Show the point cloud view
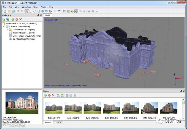 [x=64, y=11]
